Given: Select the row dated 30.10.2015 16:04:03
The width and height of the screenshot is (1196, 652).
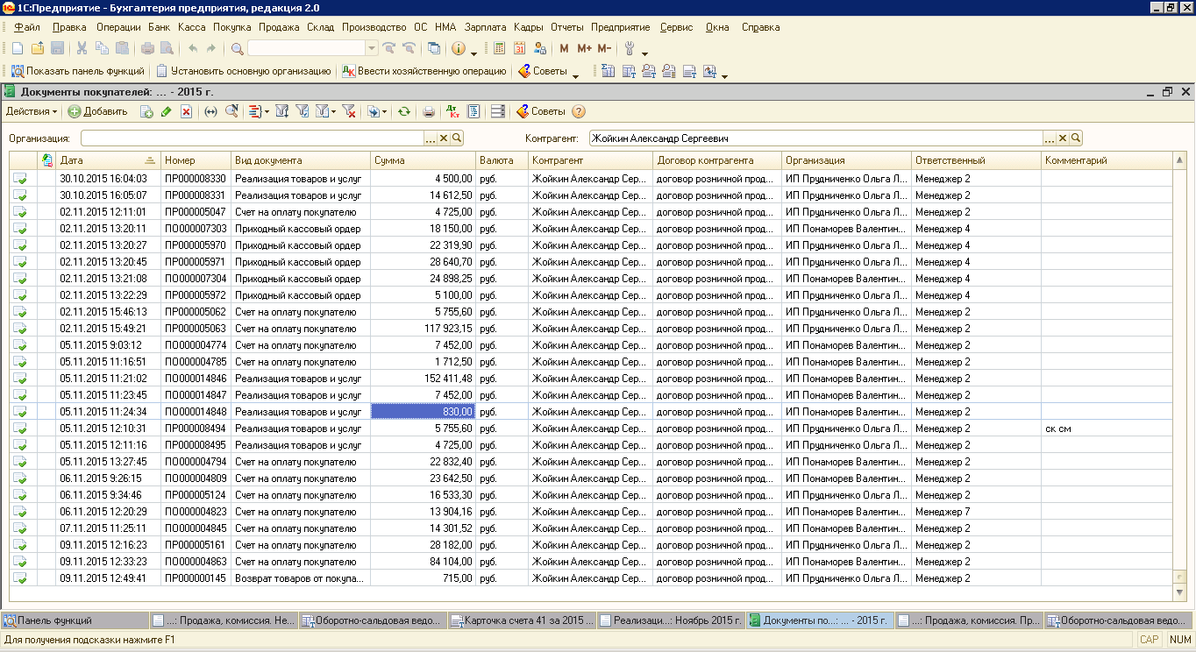Looking at the screenshot, I should point(591,178).
